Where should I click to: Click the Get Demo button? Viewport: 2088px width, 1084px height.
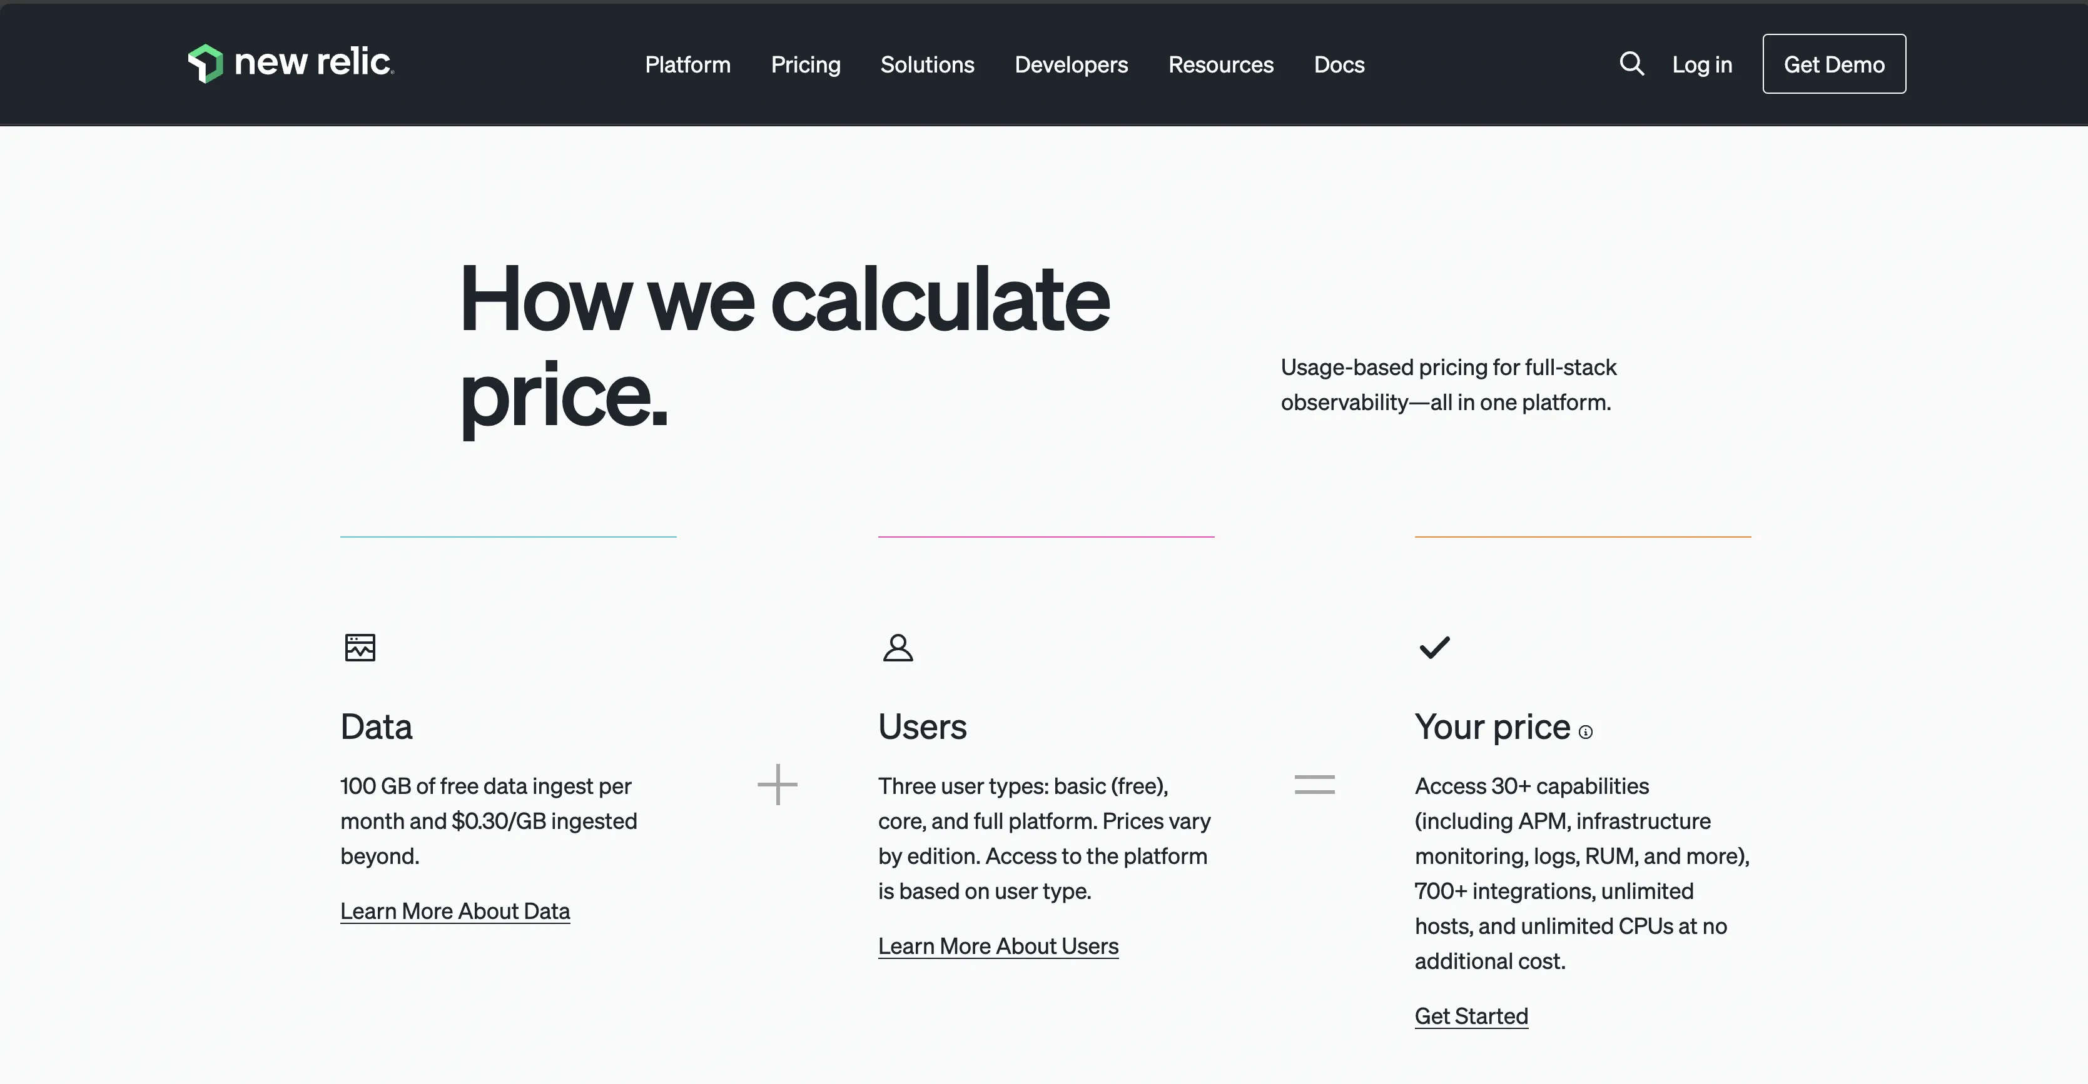pyautogui.click(x=1833, y=63)
